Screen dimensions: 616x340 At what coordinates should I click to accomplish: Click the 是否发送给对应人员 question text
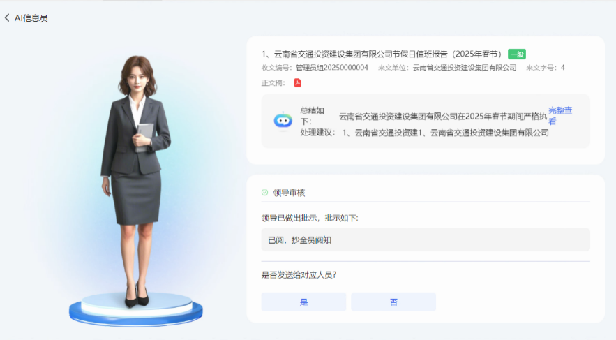299,275
